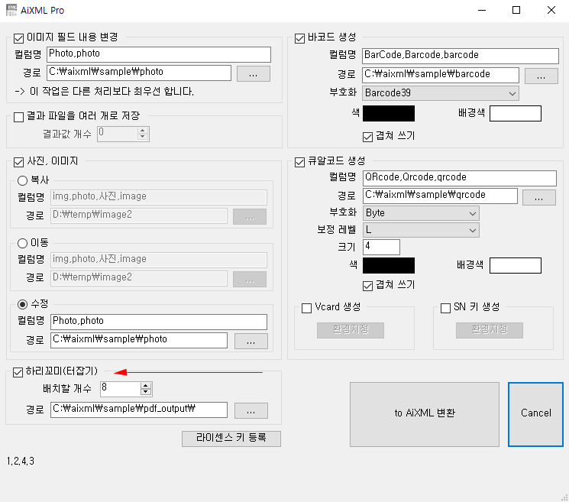Browse for the pdf_output folder path

(x=251, y=410)
